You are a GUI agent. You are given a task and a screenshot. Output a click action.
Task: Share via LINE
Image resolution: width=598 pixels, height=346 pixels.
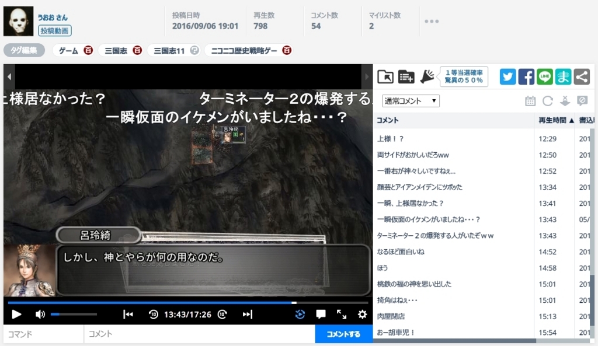(x=545, y=76)
